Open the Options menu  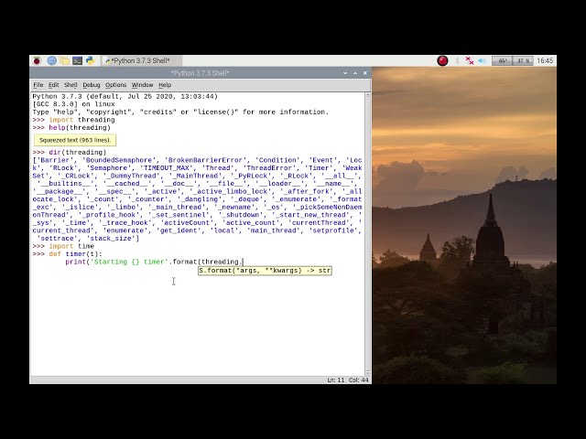[115, 85]
